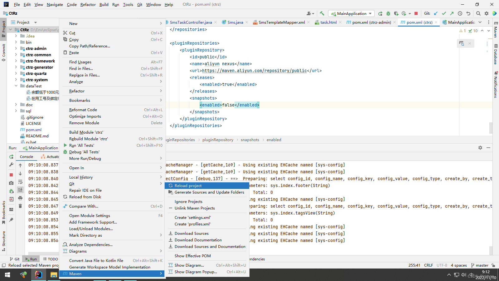
Task: Click Download Sources and Documentation
Action: pyautogui.click(x=210, y=246)
